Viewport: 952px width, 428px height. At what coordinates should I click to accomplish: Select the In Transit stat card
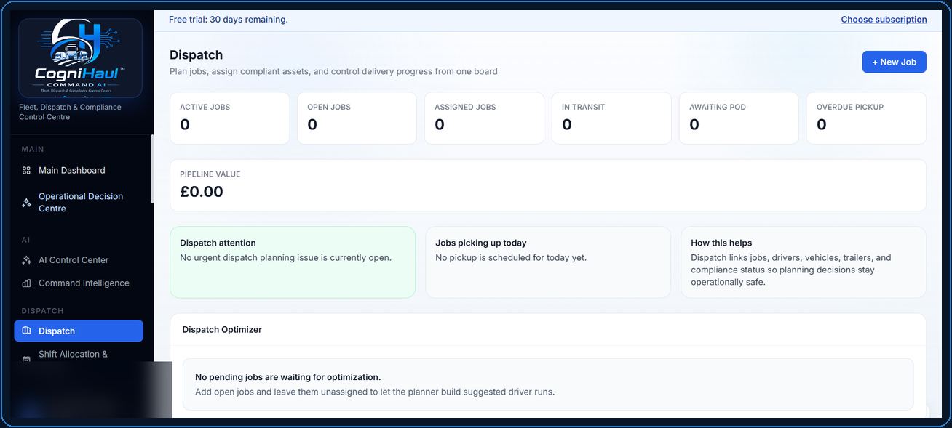tap(611, 118)
